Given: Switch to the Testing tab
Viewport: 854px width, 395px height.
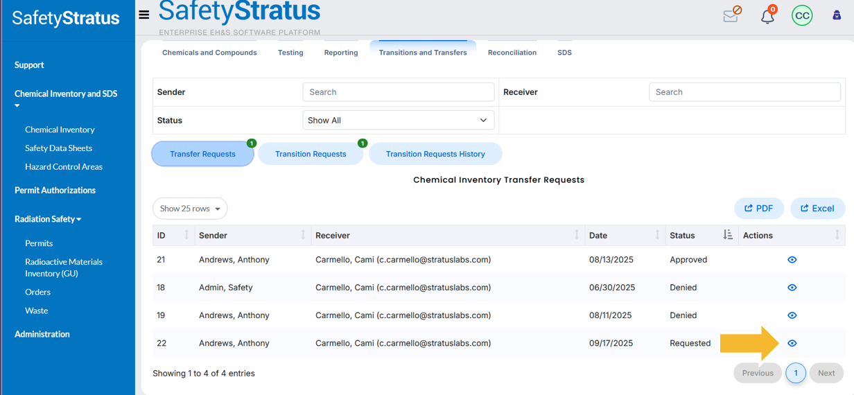Looking at the screenshot, I should coord(290,53).
